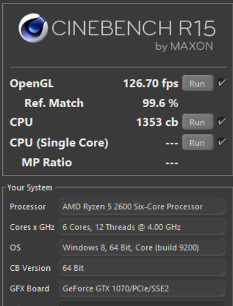Click the Your System group heading
This screenshot has width=233, height=306.
click(x=30, y=188)
